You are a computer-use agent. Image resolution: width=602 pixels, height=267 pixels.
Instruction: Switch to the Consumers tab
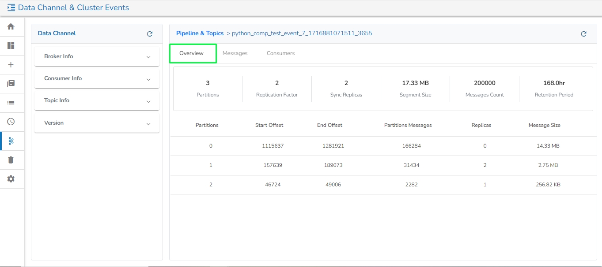[280, 53]
